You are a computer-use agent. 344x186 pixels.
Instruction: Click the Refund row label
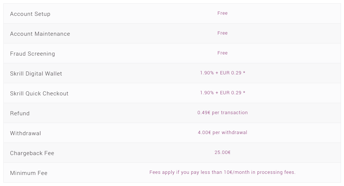pos(20,113)
